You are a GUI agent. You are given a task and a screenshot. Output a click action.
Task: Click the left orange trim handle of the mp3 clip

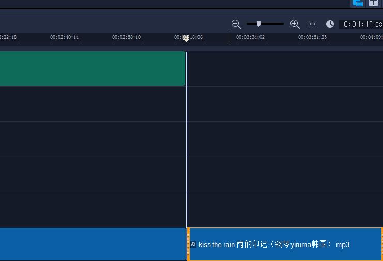188,244
